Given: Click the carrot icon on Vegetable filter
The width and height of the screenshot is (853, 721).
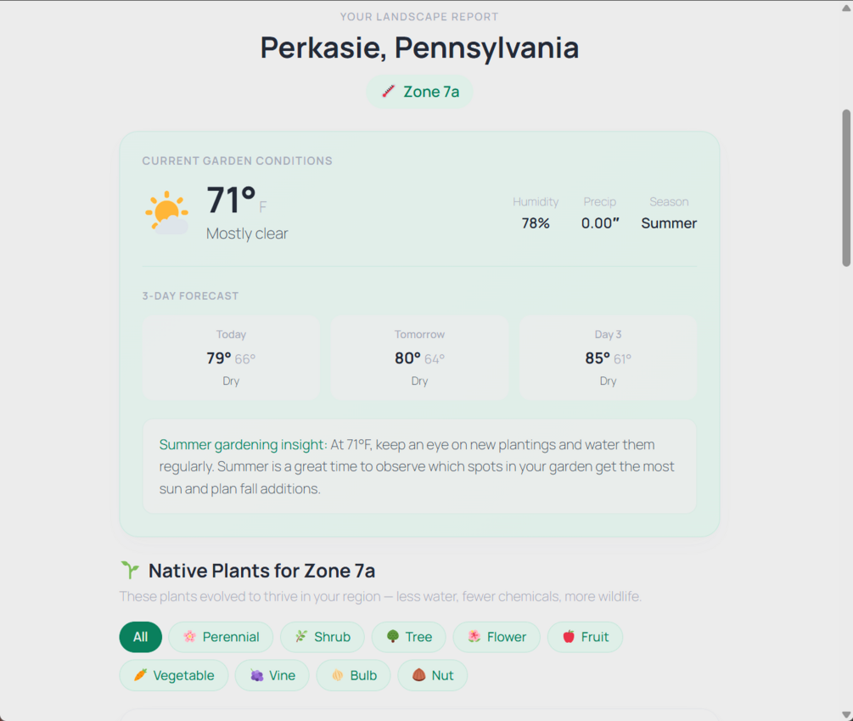Looking at the screenshot, I should [140, 675].
